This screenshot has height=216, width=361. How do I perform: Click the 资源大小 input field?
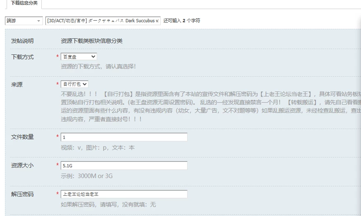pos(124,166)
